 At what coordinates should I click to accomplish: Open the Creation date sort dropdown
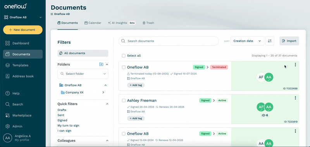[x=247, y=41]
